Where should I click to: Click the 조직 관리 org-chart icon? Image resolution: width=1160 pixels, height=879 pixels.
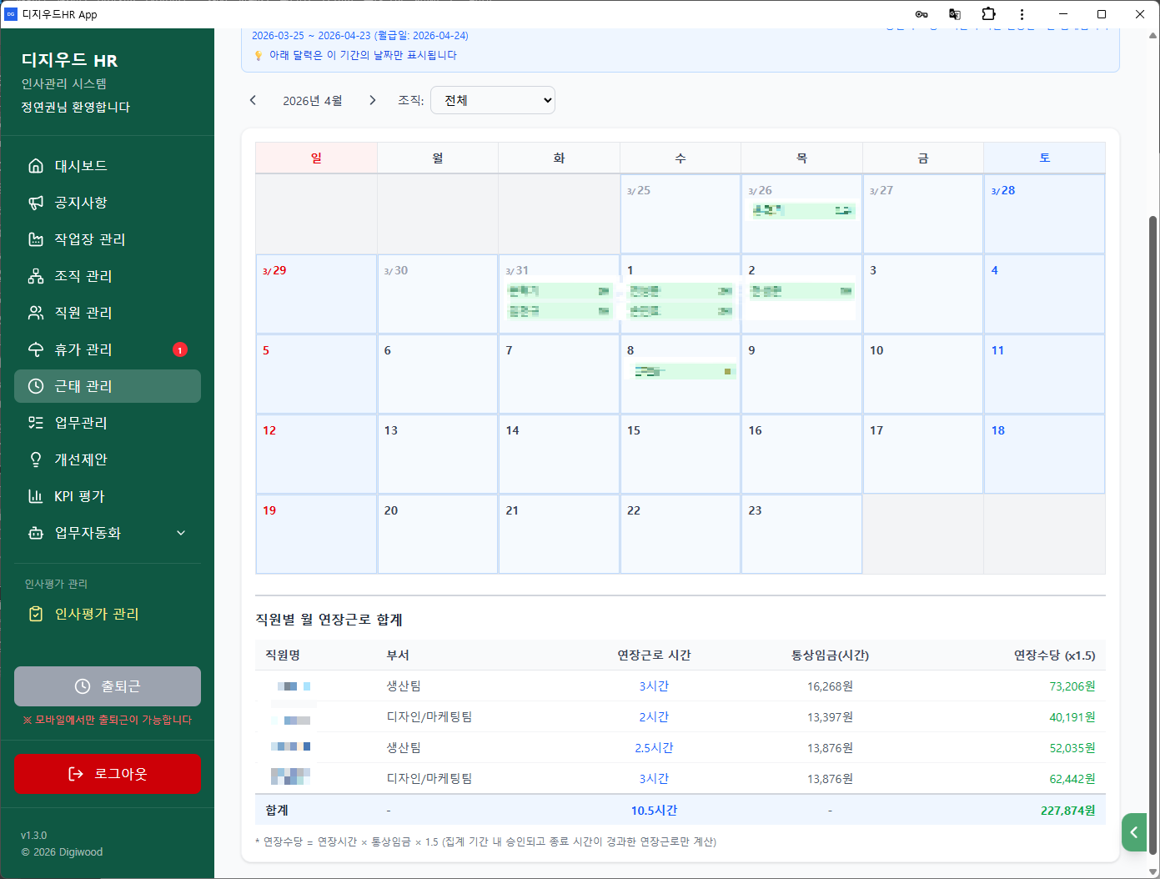36,276
